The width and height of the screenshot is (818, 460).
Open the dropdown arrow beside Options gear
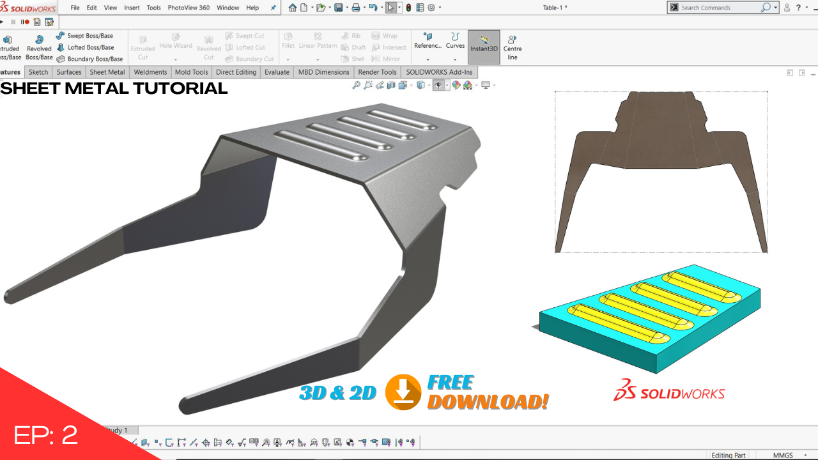pos(440,8)
